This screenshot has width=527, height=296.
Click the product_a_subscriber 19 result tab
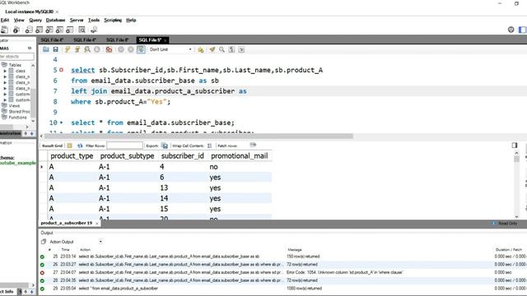(67, 223)
